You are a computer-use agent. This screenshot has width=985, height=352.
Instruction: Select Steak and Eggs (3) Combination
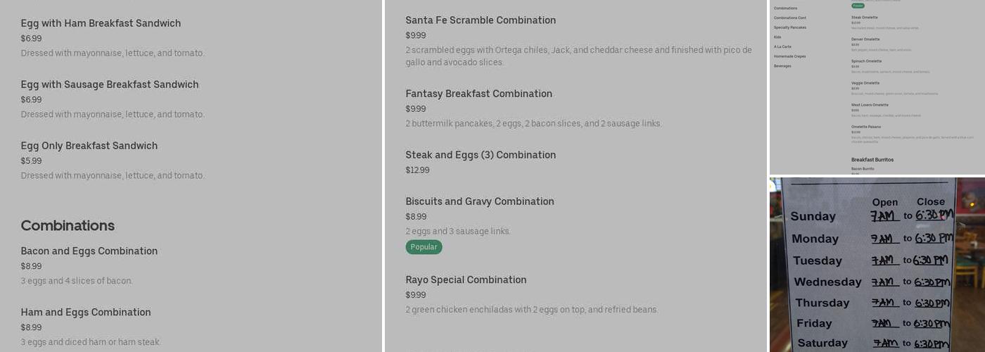pyautogui.click(x=481, y=155)
